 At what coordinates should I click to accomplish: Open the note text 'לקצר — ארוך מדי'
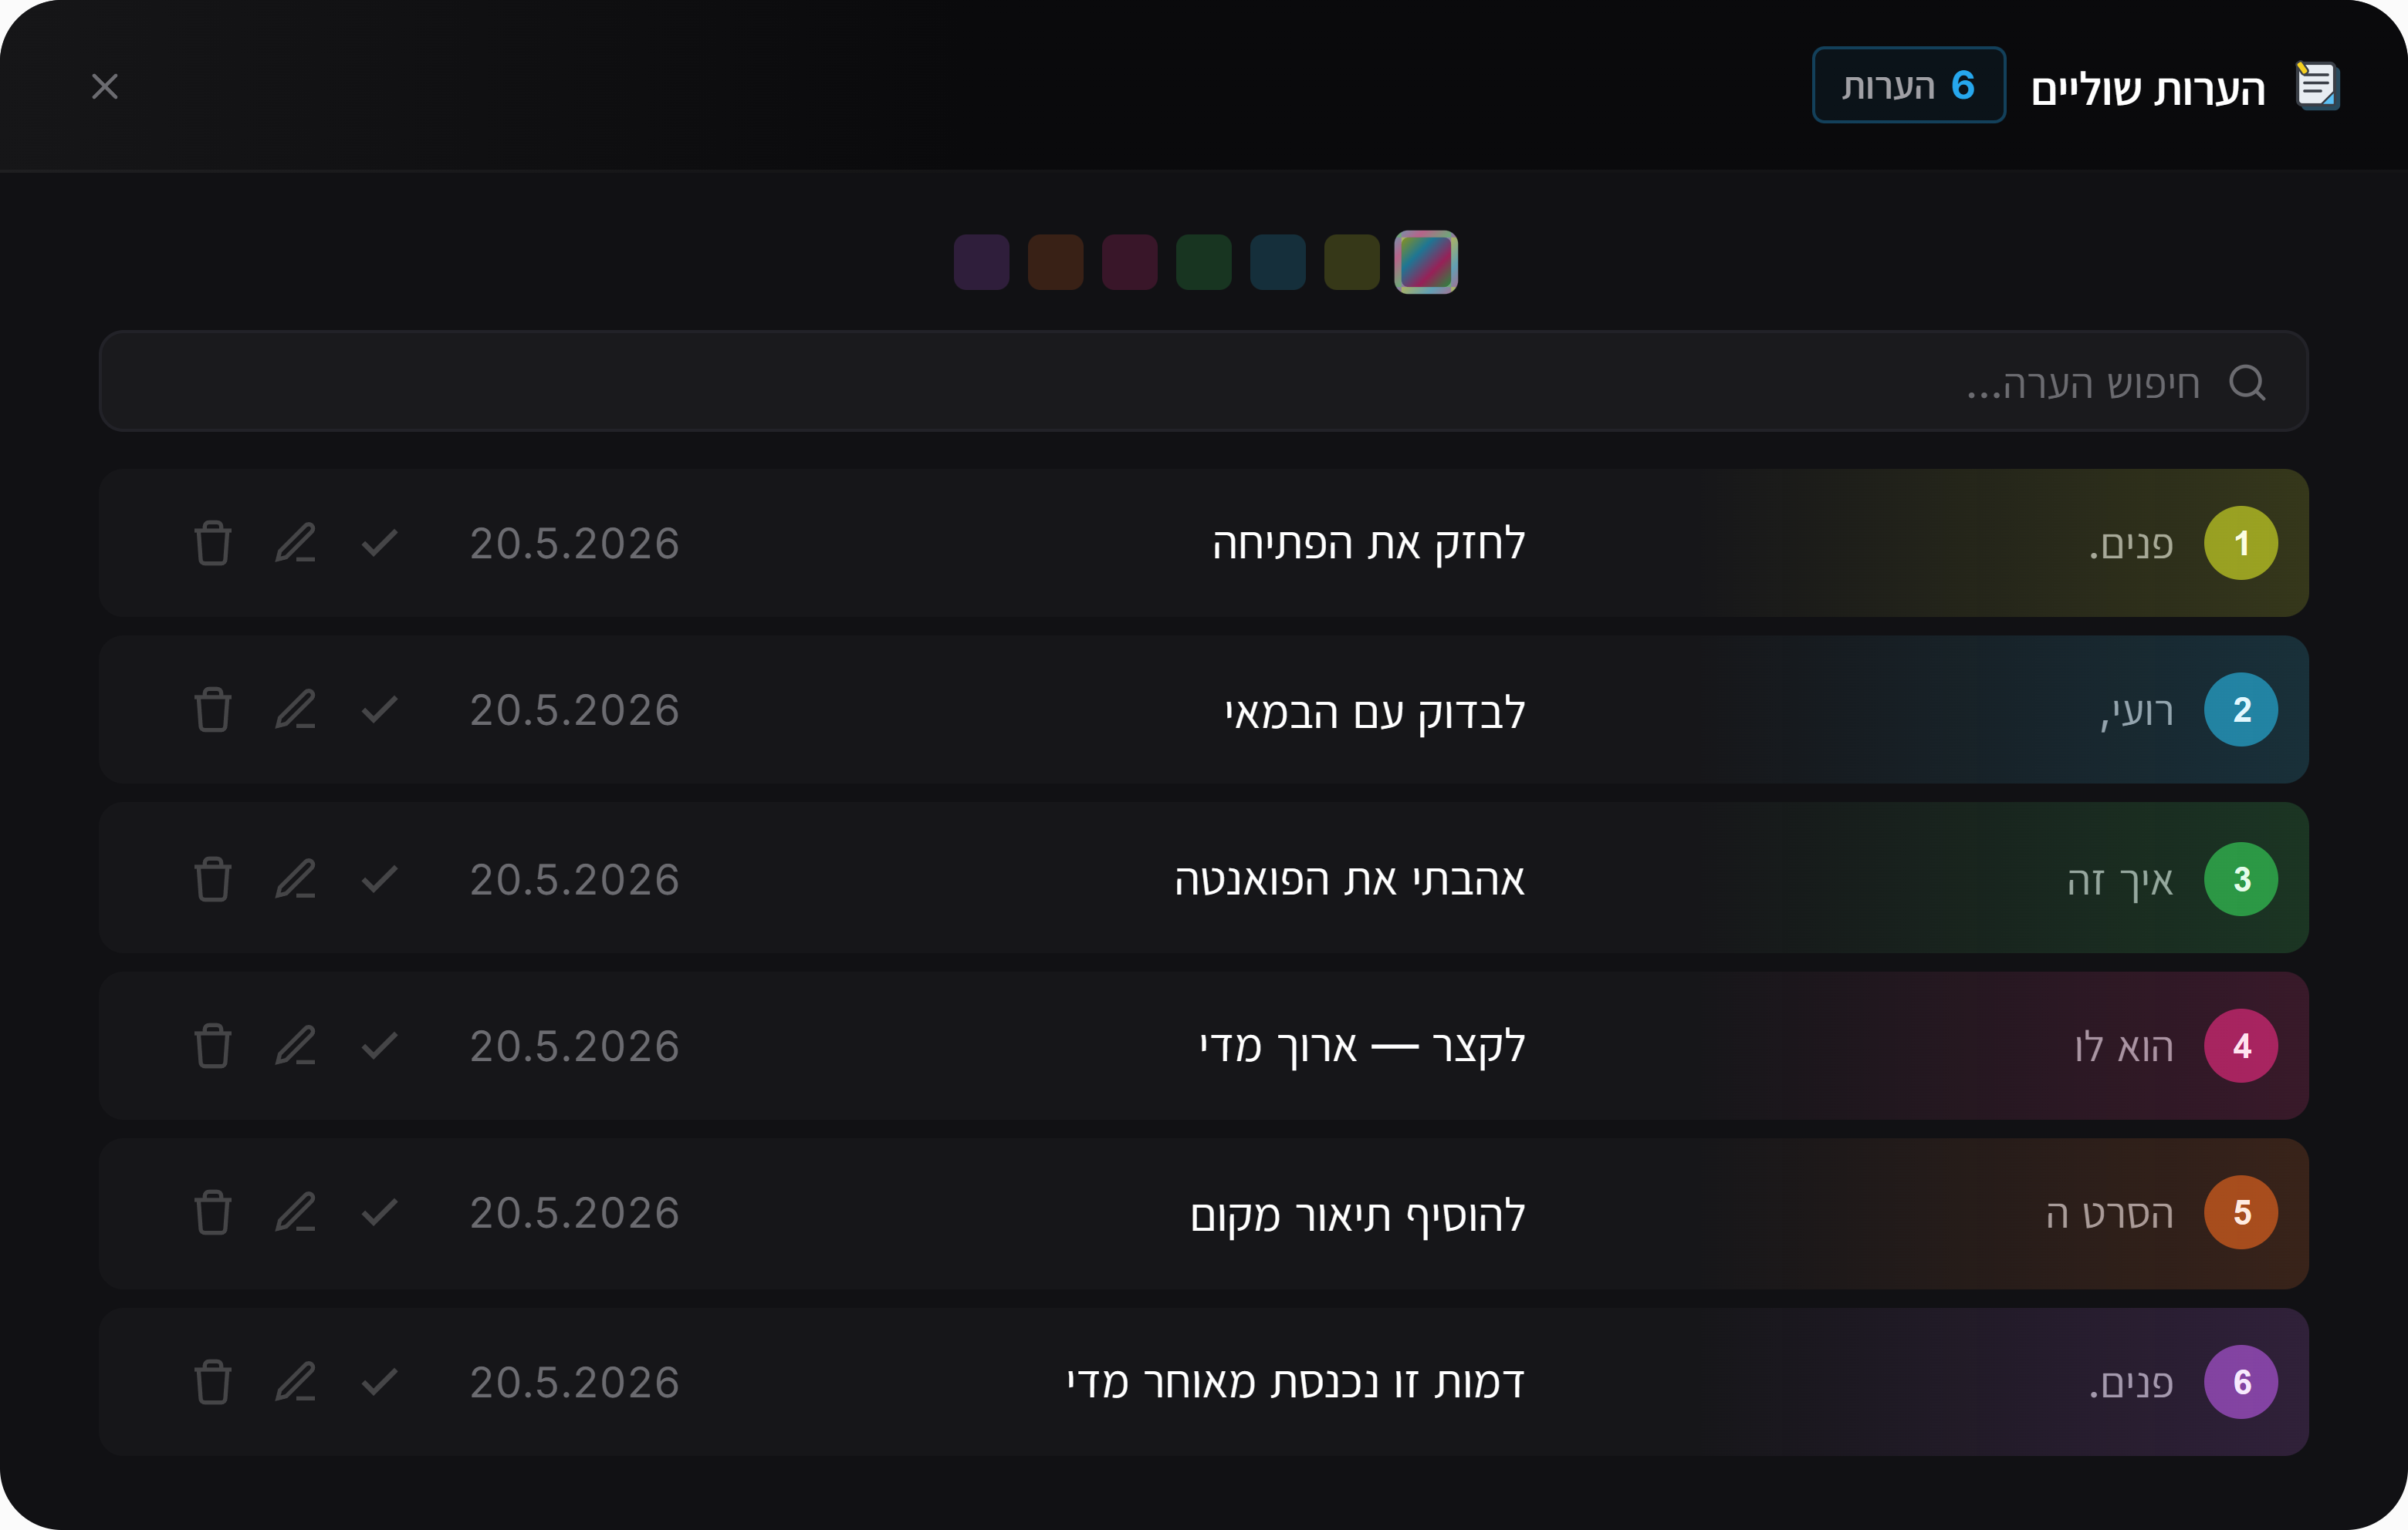click(1363, 1046)
